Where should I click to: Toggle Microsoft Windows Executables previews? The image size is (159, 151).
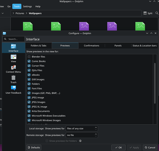(29, 116)
